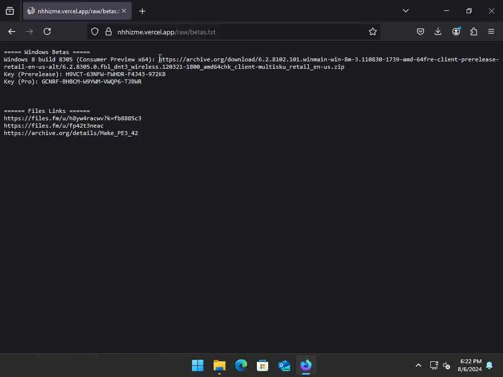Go back to the previous page

tap(12, 31)
